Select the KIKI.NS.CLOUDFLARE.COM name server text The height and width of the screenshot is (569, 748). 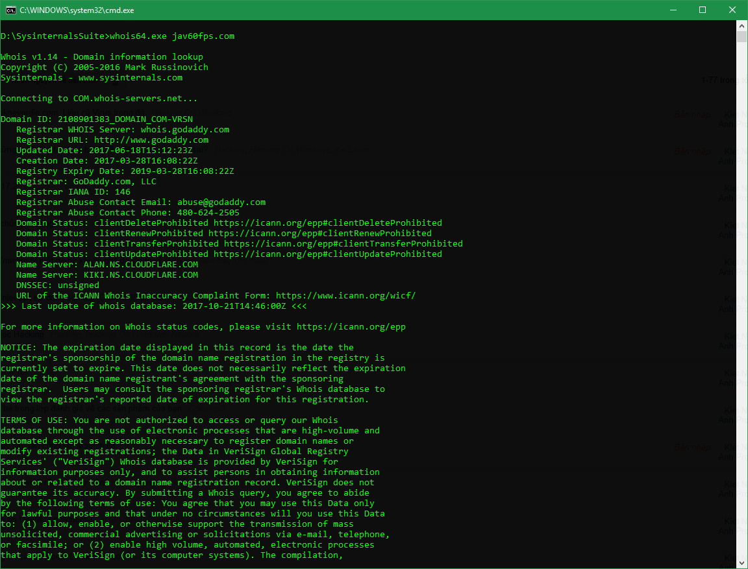[x=140, y=274]
